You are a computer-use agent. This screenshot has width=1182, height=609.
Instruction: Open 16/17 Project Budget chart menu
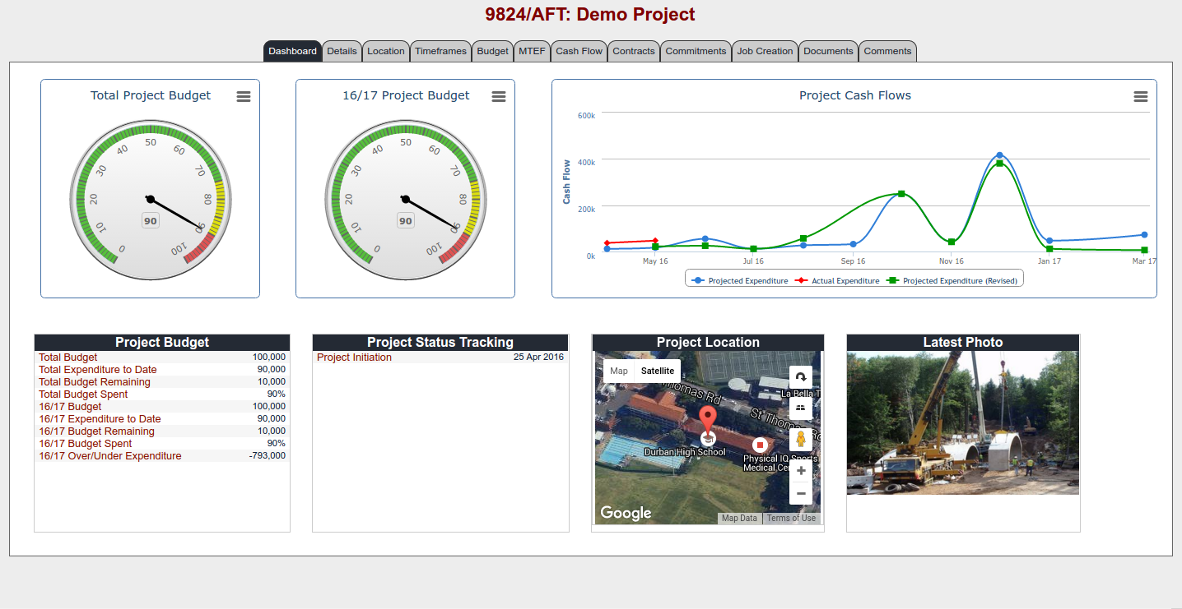pyautogui.click(x=499, y=96)
